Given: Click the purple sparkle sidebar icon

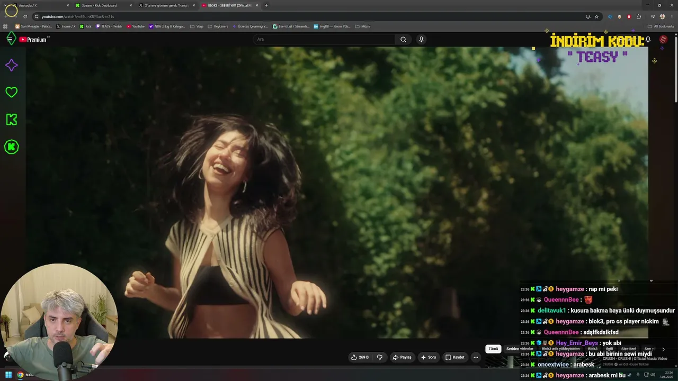Looking at the screenshot, I should click(11, 65).
